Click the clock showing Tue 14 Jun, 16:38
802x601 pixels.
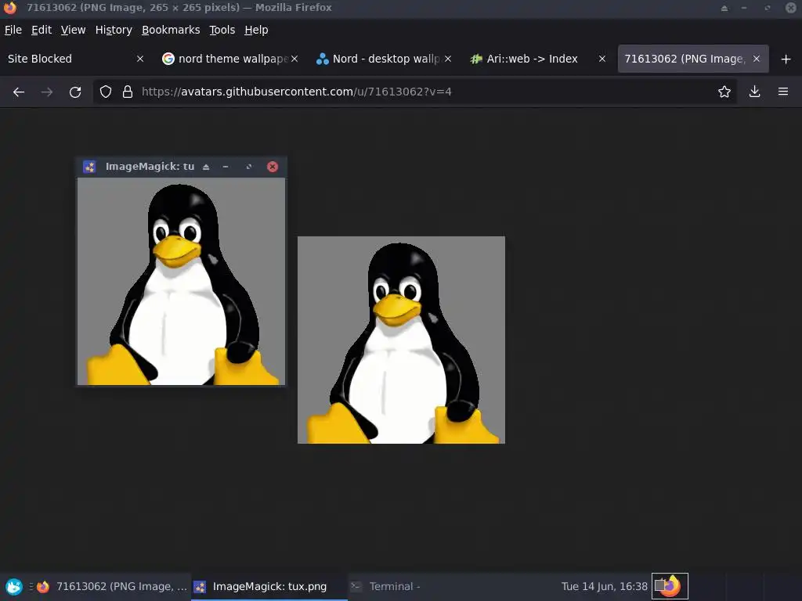(604, 587)
